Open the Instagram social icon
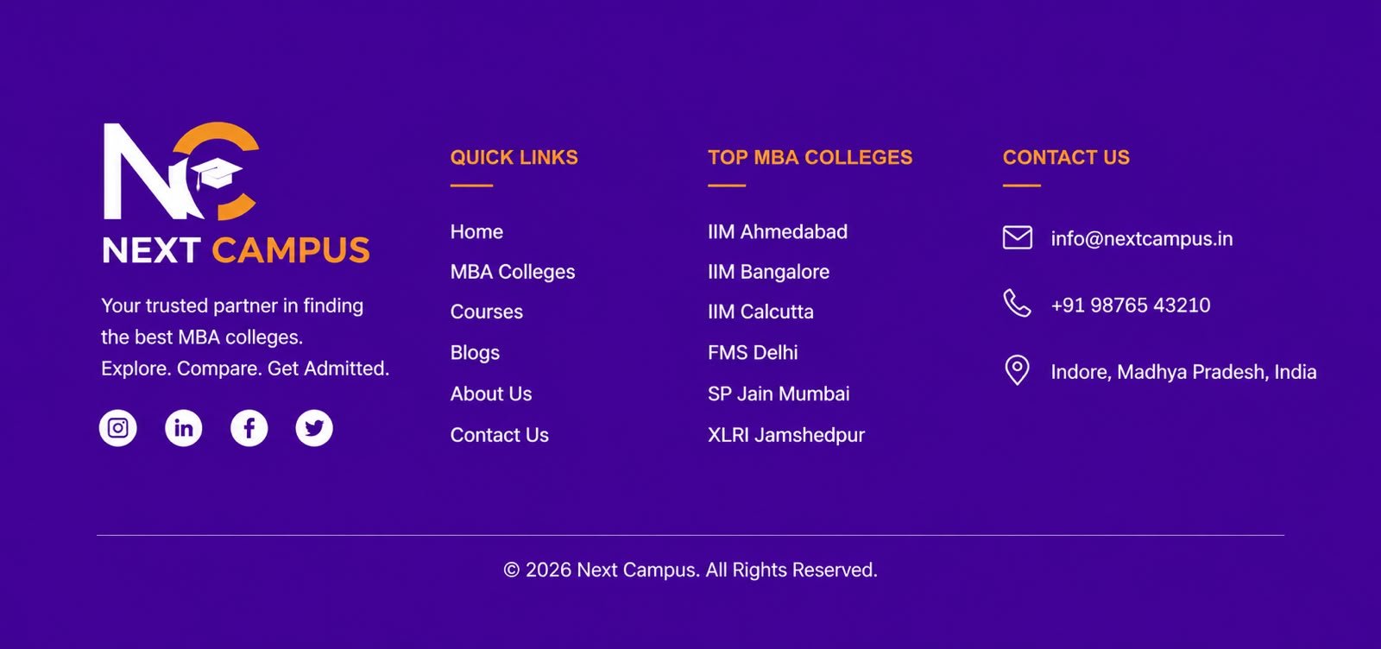This screenshot has height=649, width=1381. [118, 428]
